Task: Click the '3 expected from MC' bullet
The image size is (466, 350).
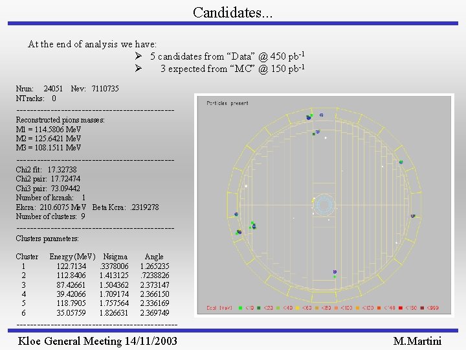Action: [x=232, y=69]
